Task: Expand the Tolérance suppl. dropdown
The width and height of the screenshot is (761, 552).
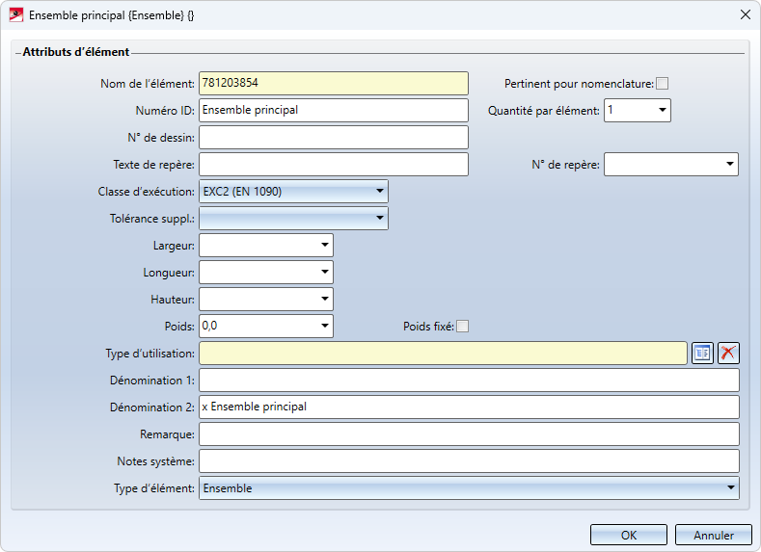Action: (379, 218)
